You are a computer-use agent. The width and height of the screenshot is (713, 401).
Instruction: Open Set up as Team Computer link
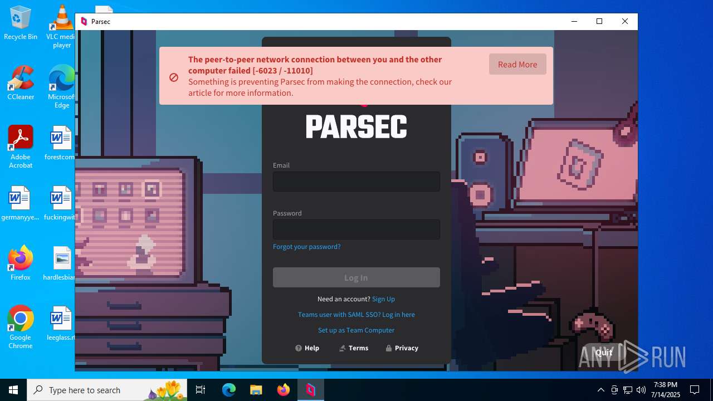356,330
